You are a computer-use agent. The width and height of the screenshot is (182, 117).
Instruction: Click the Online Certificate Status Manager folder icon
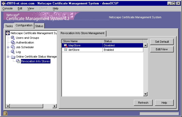13,57
